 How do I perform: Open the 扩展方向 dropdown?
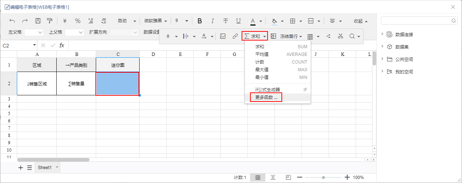pyautogui.click(x=124, y=32)
